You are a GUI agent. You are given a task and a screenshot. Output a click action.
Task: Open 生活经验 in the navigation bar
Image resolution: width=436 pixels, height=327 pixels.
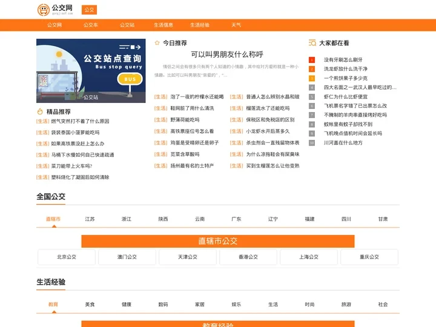pyautogui.click(x=200, y=25)
